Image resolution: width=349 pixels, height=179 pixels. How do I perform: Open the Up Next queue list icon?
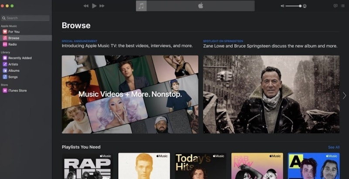(343, 6)
